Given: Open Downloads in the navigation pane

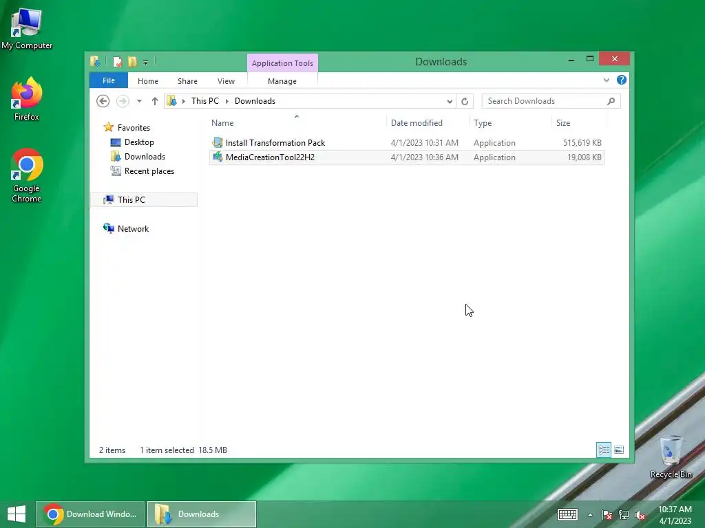Looking at the screenshot, I should (145, 157).
